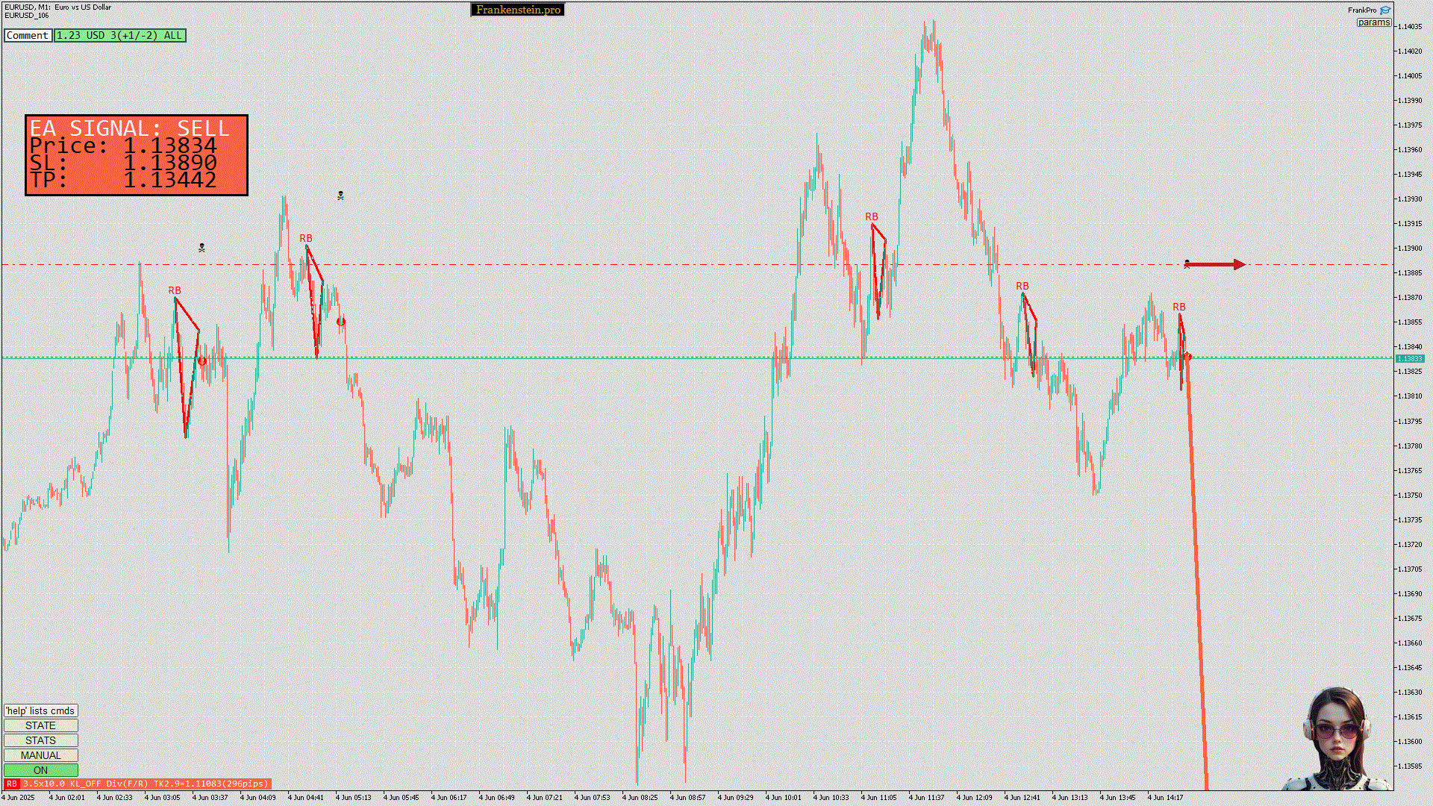
Task: Click the green 1.13833 price tag on axis
Action: [x=1409, y=359]
